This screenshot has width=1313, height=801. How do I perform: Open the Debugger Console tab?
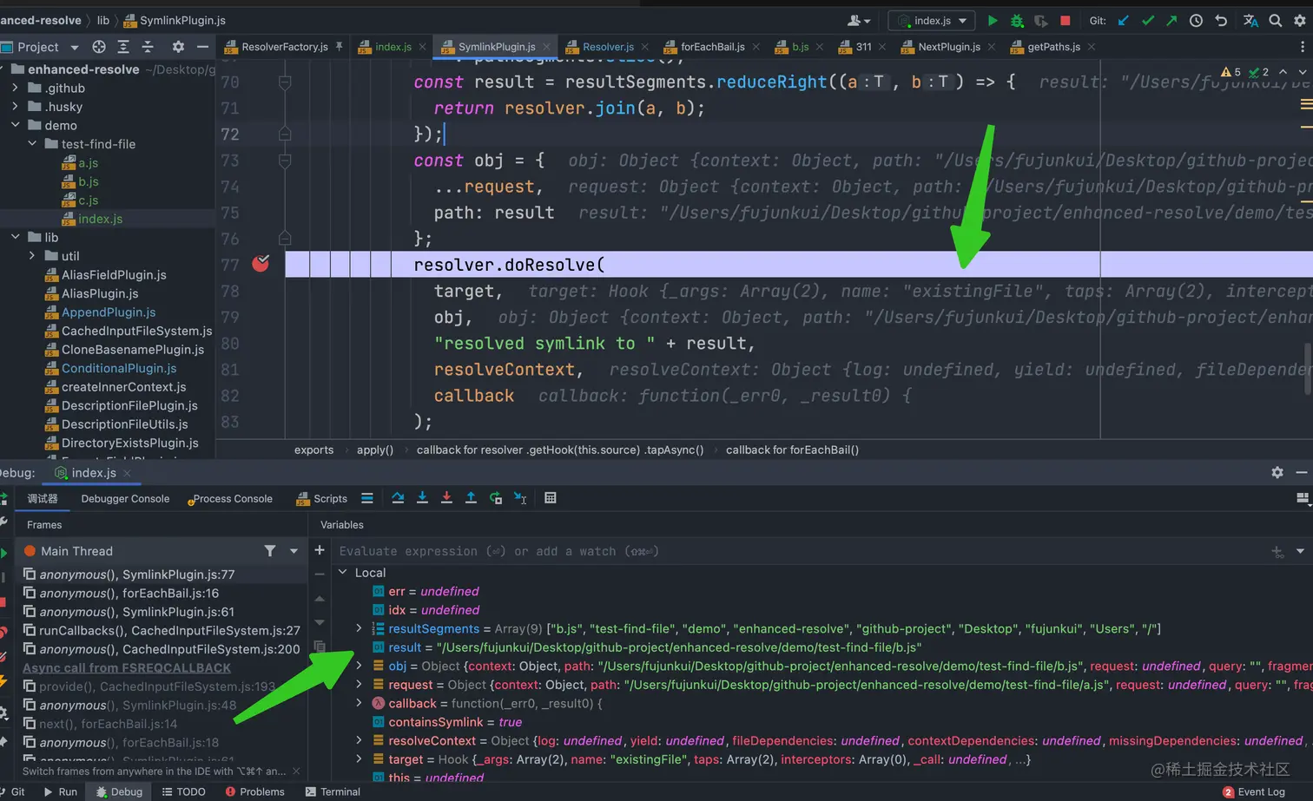(125, 499)
